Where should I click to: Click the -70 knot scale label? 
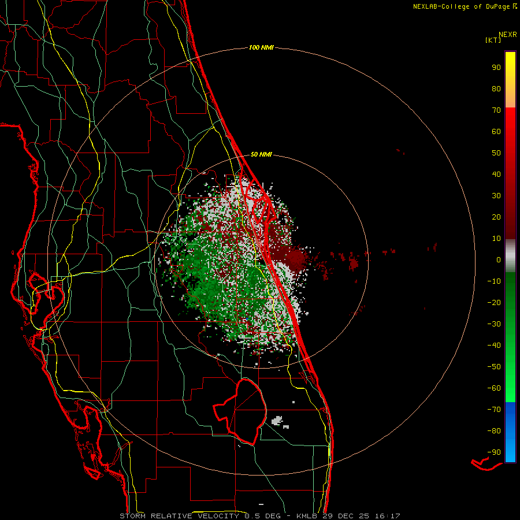click(494, 409)
